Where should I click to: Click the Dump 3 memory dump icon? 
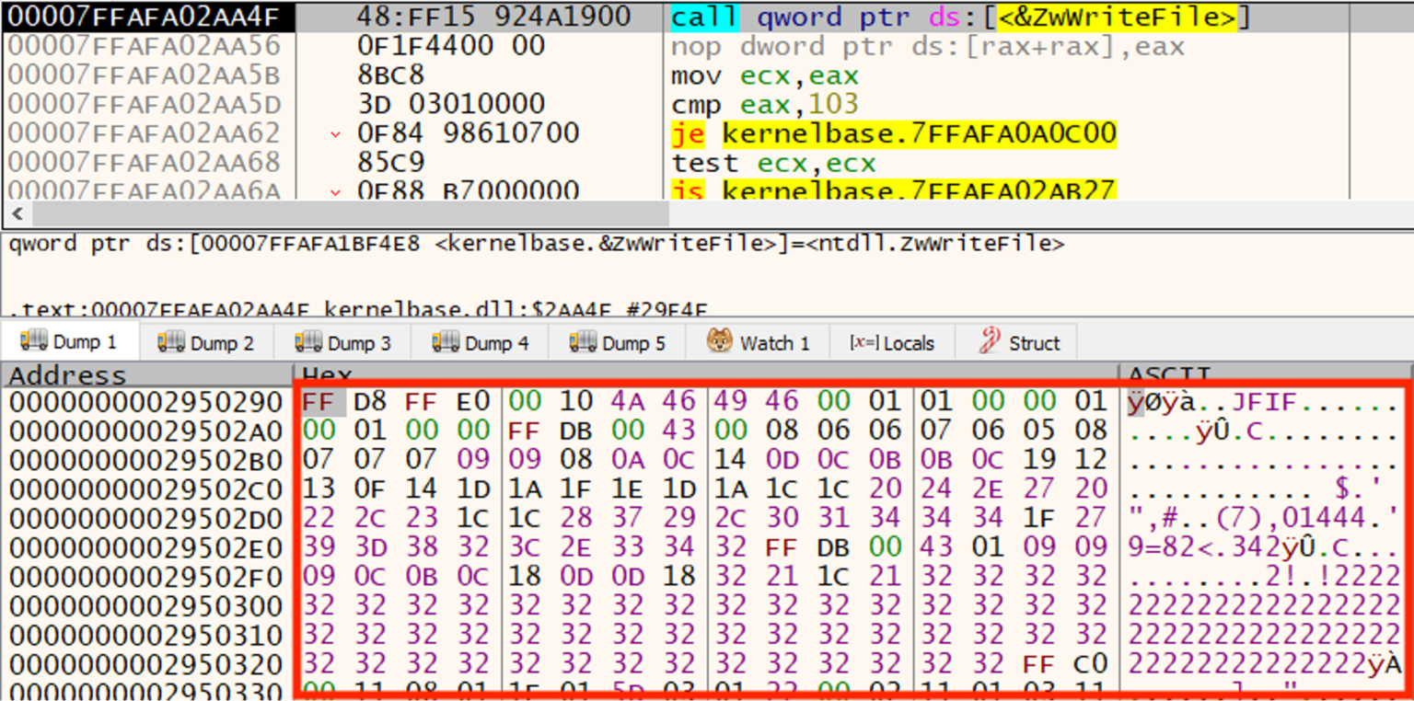[307, 342]
